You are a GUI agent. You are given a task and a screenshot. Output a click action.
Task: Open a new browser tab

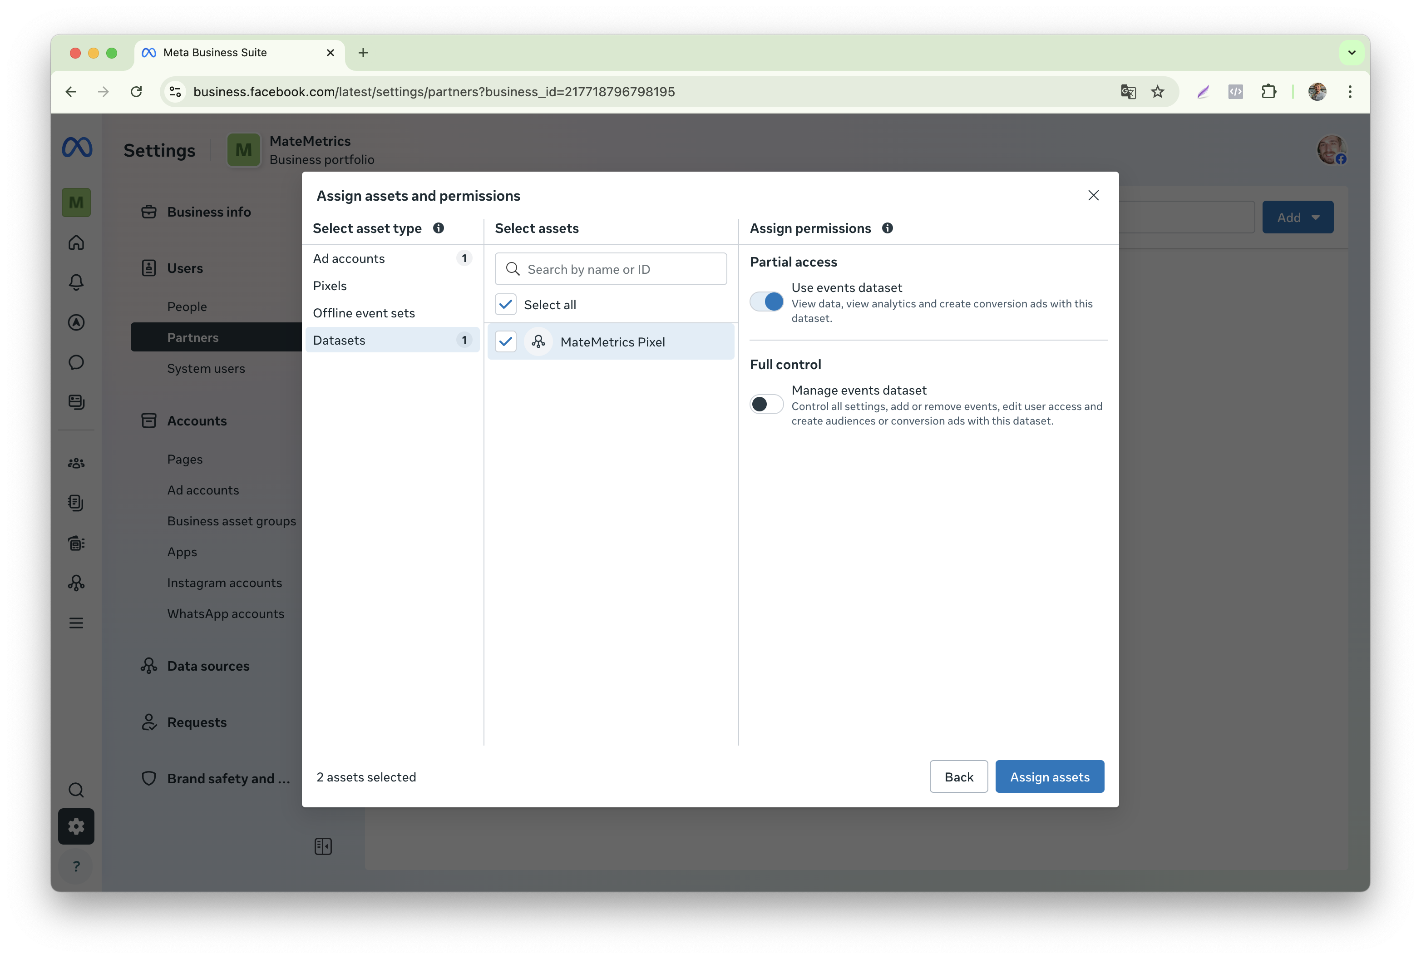click(x=363, y=53)
